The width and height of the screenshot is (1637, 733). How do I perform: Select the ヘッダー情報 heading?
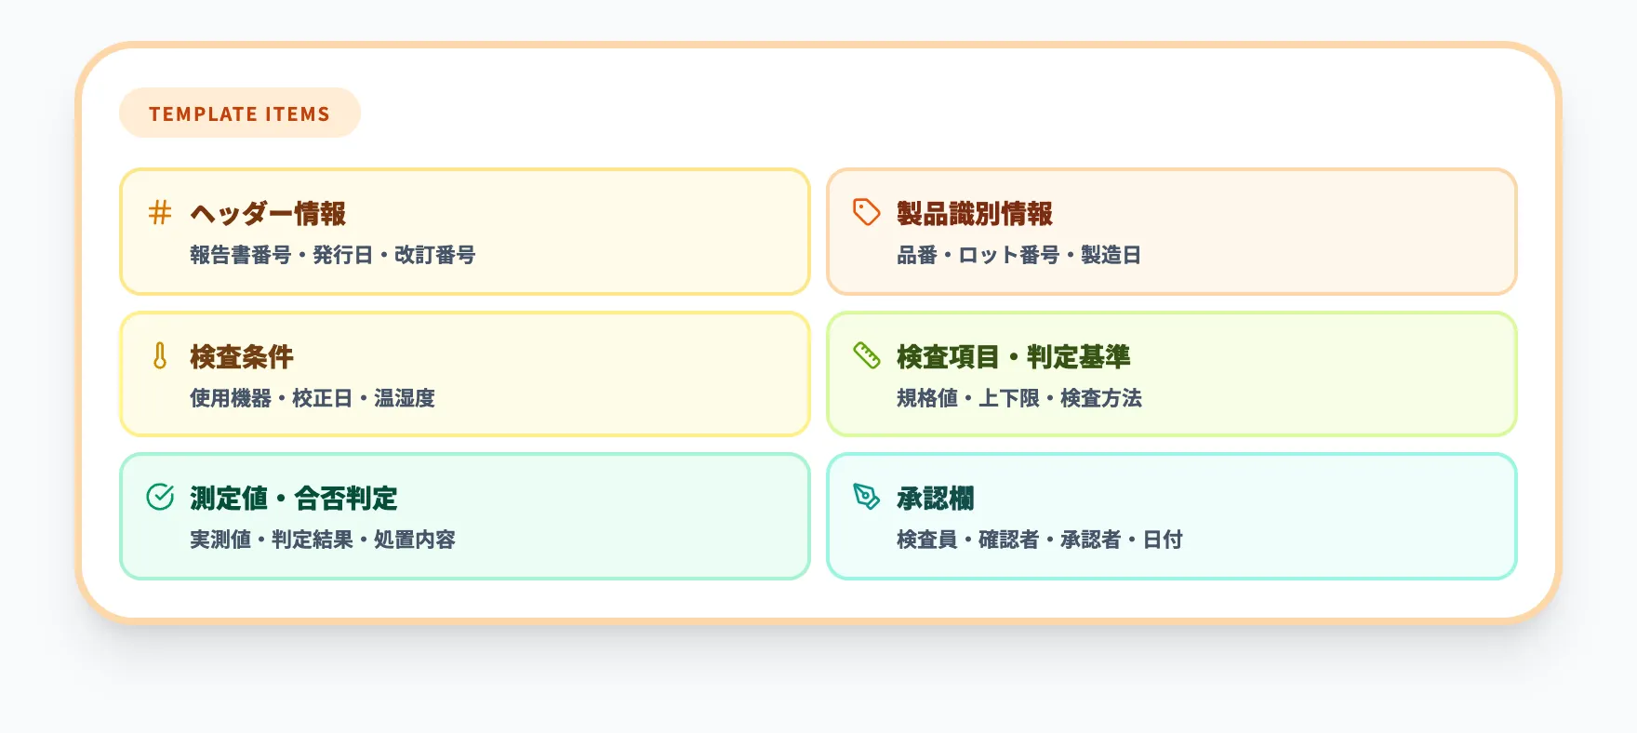click(x=268, y=214)
